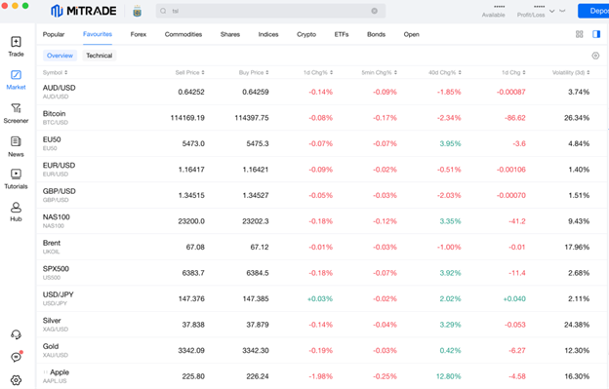The width and height of the screenshot is (609, 389).
Task: Open the Screener sidebar icon
Action: [16, 113]
